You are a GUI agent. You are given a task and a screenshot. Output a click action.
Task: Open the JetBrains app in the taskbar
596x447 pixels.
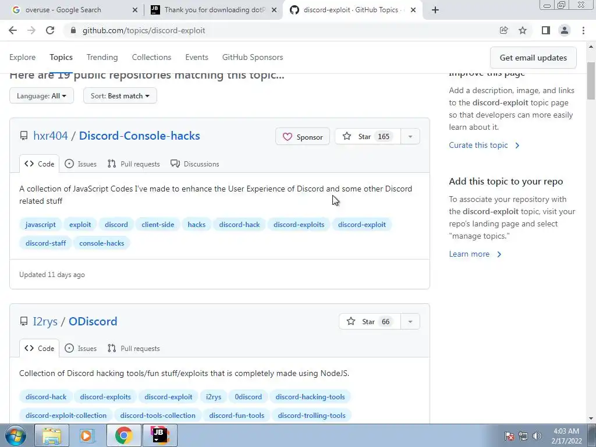tap(159, 435)
